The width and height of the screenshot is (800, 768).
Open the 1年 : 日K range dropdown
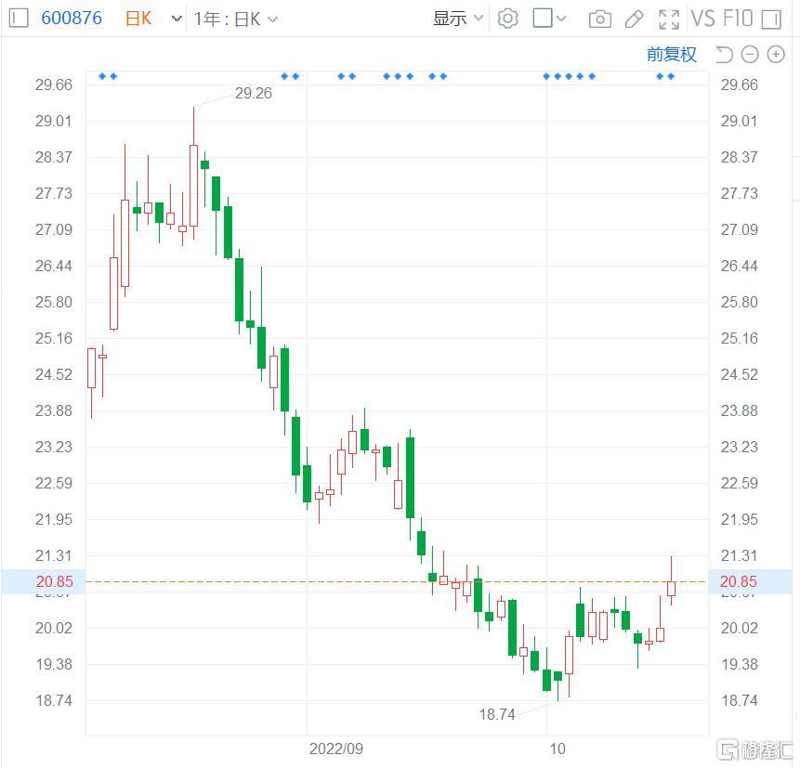tap(236, 20)
